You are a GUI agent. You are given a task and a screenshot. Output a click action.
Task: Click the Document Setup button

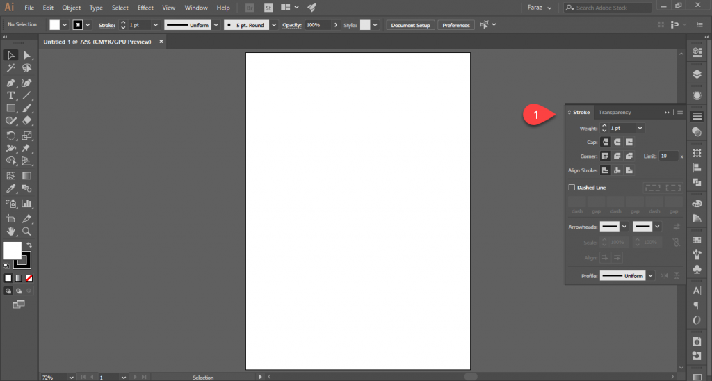coord(410,25)
